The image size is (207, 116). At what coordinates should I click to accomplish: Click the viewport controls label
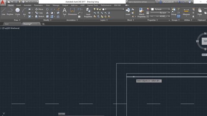10,28
